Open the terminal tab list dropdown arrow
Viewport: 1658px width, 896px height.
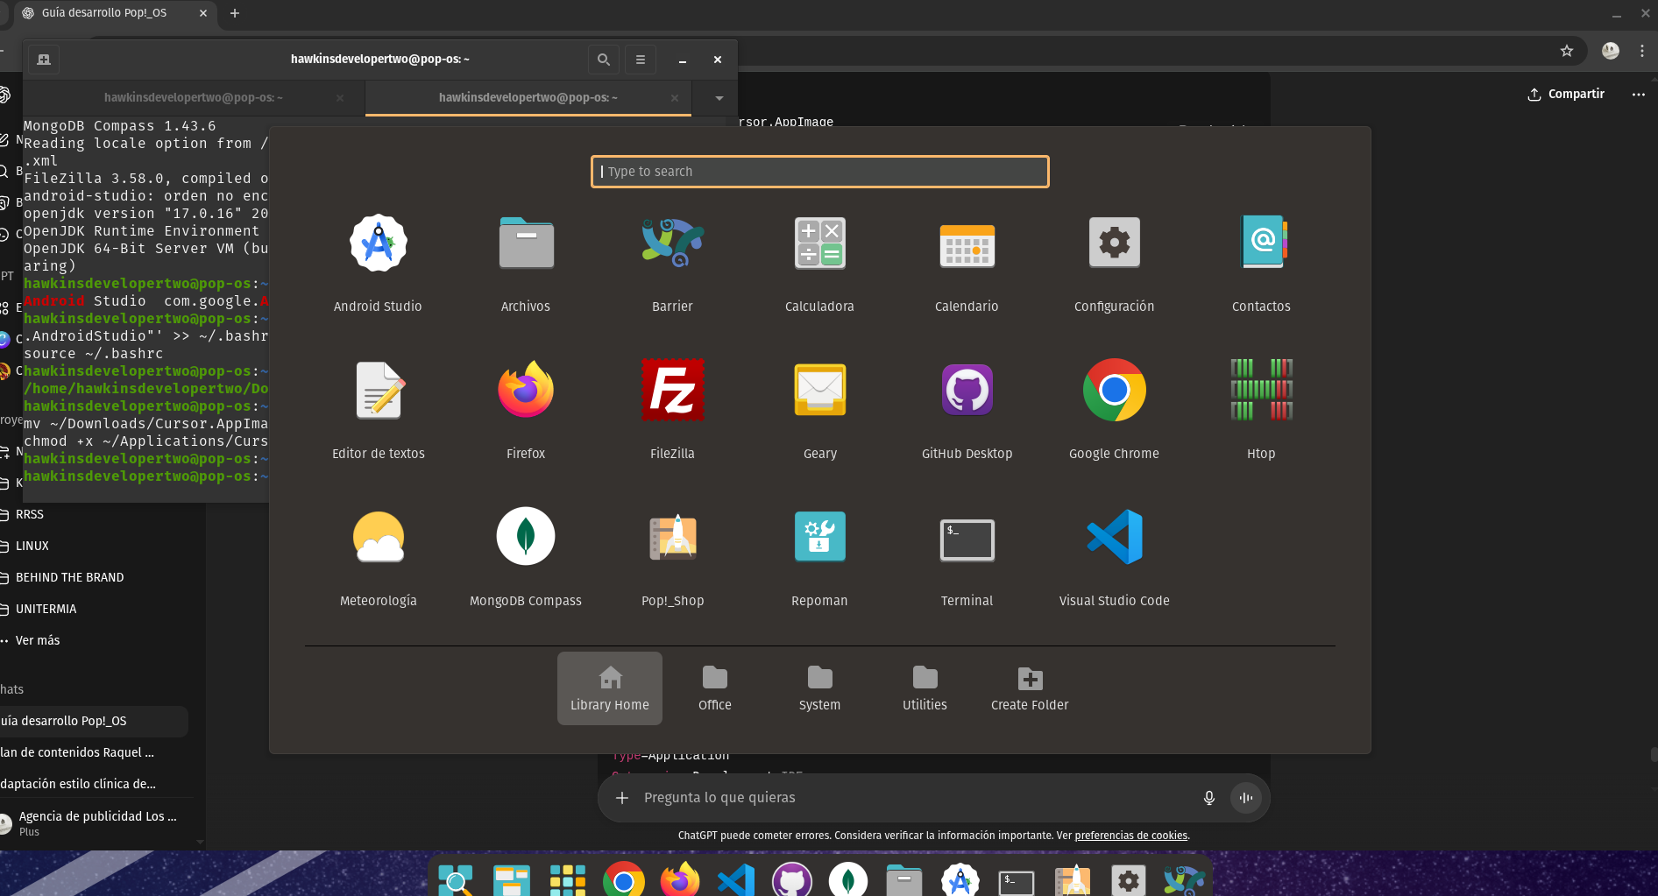(719, 98)
